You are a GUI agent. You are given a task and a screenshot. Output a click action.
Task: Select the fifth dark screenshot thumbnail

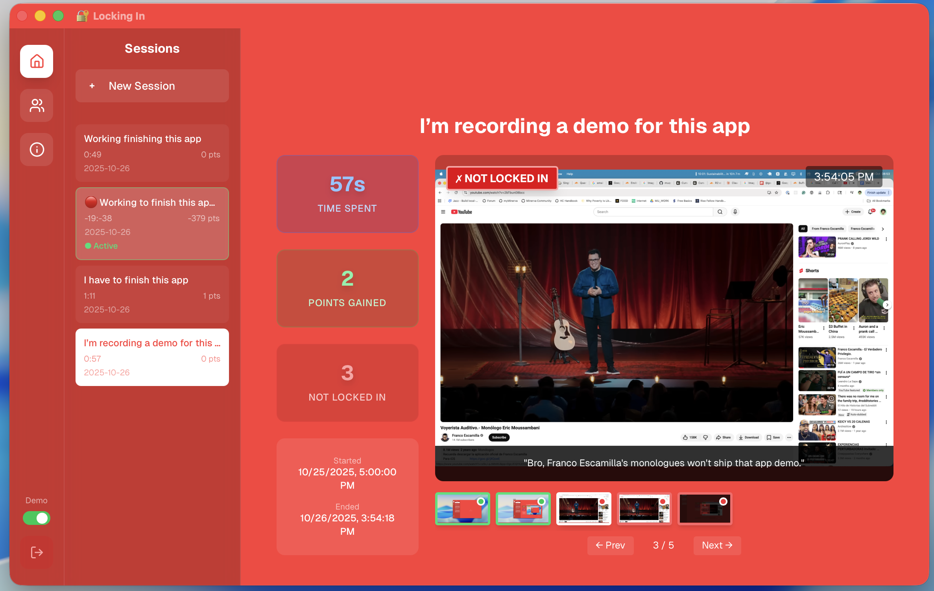point(705,509)
